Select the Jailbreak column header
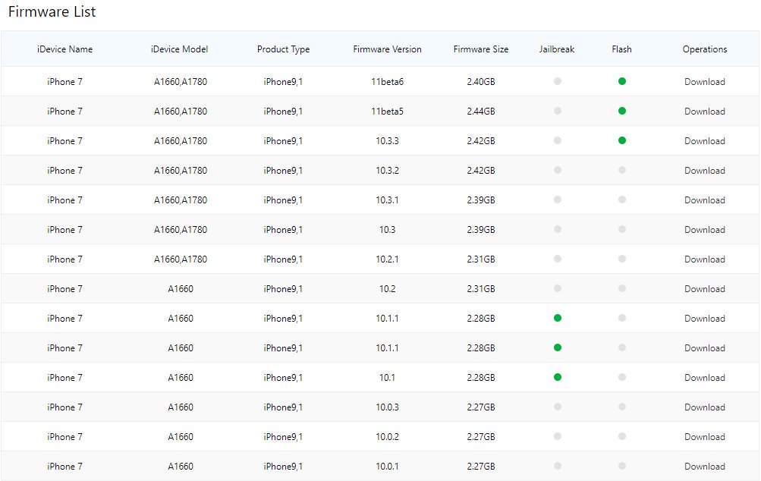Screen dimensions: 761x481 (x=557, y=49)
